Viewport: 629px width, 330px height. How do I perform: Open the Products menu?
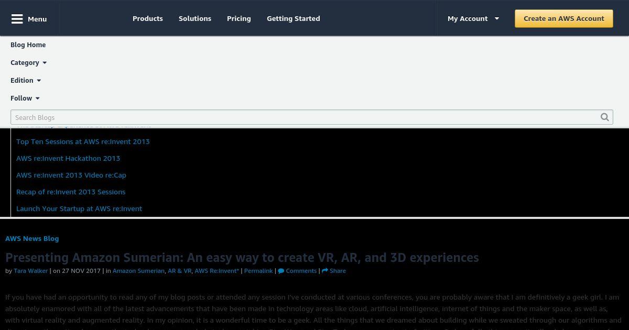pos(148,18)
